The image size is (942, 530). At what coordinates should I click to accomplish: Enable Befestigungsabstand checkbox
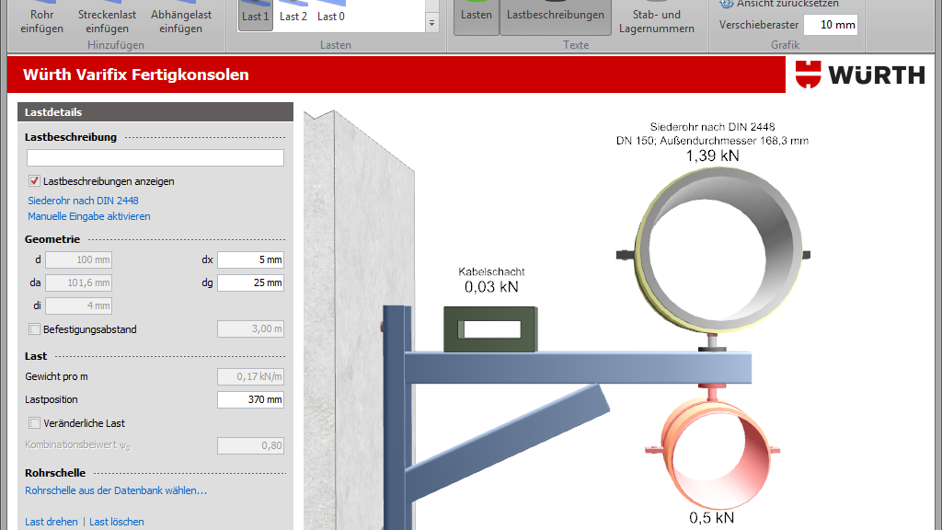pyautogui.click(x=34, y=329)
